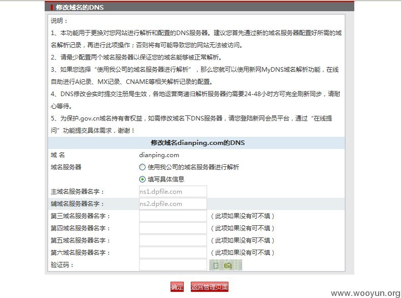This screenshot has height=298, width=401.
Task: Click the 域名服务器 label
Action: coord(66,167)
